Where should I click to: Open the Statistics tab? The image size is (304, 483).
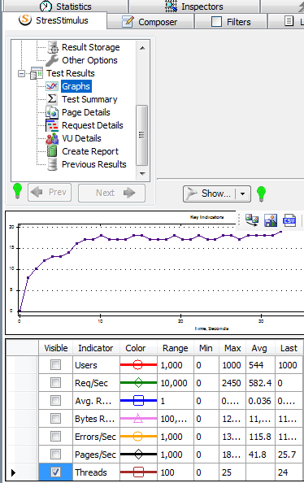tap(65, 7)
